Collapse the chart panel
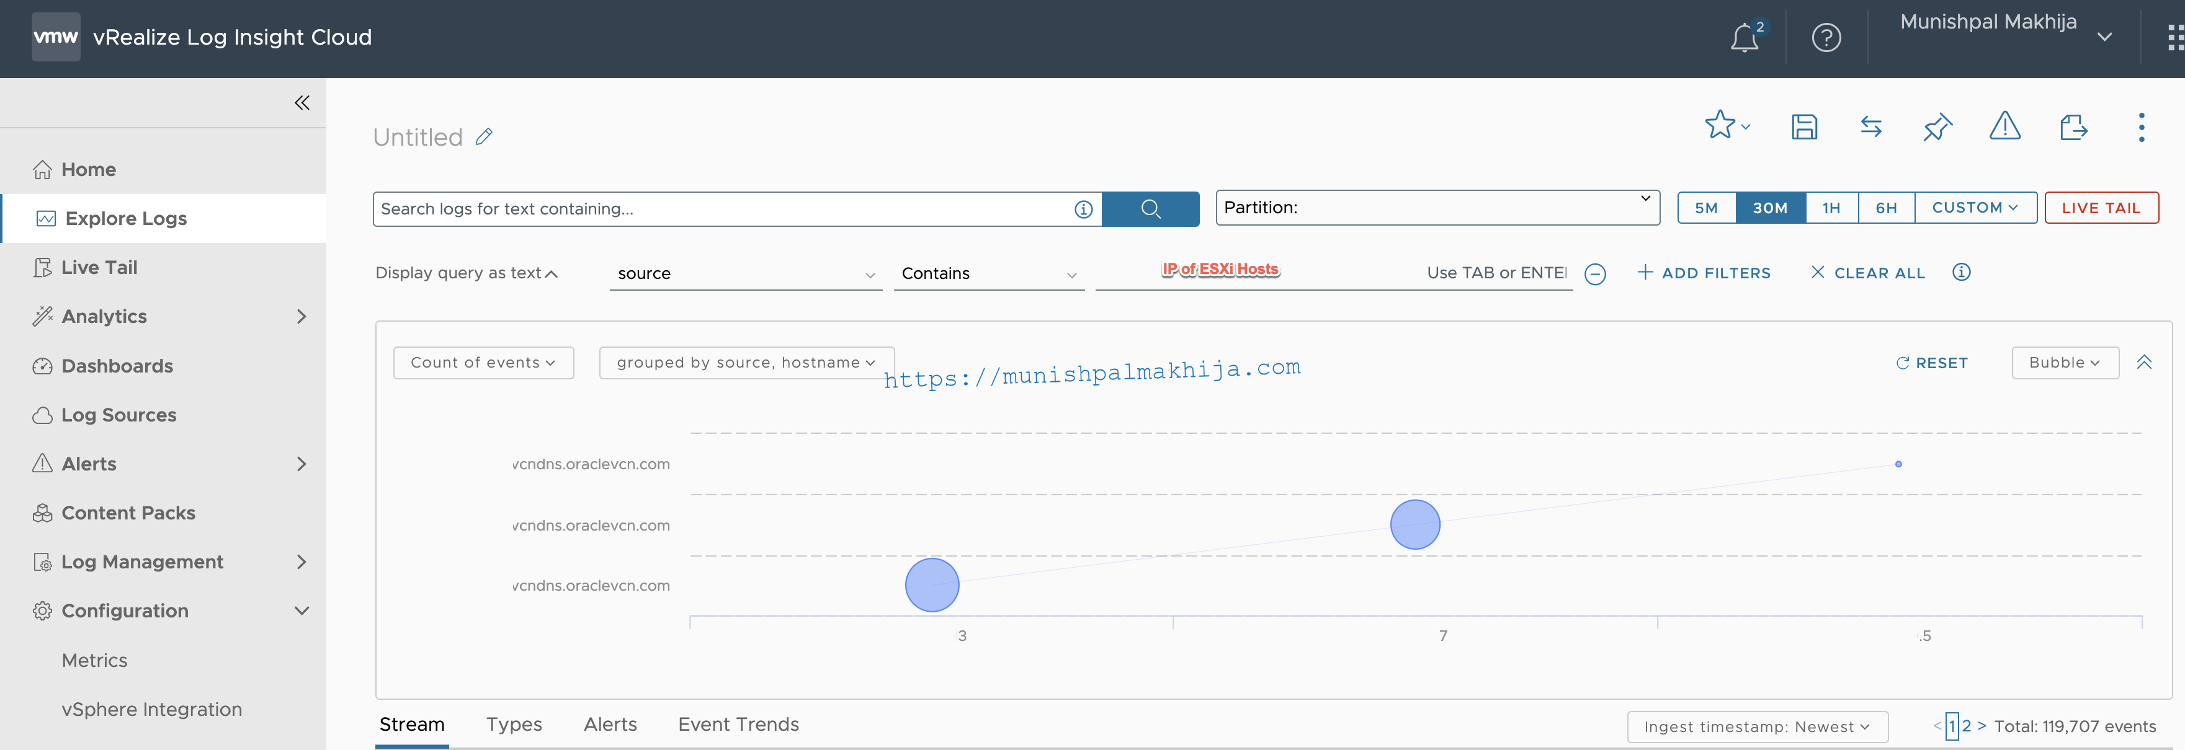This screenshot has height=750, width=2185. [x=2144, y=363]
